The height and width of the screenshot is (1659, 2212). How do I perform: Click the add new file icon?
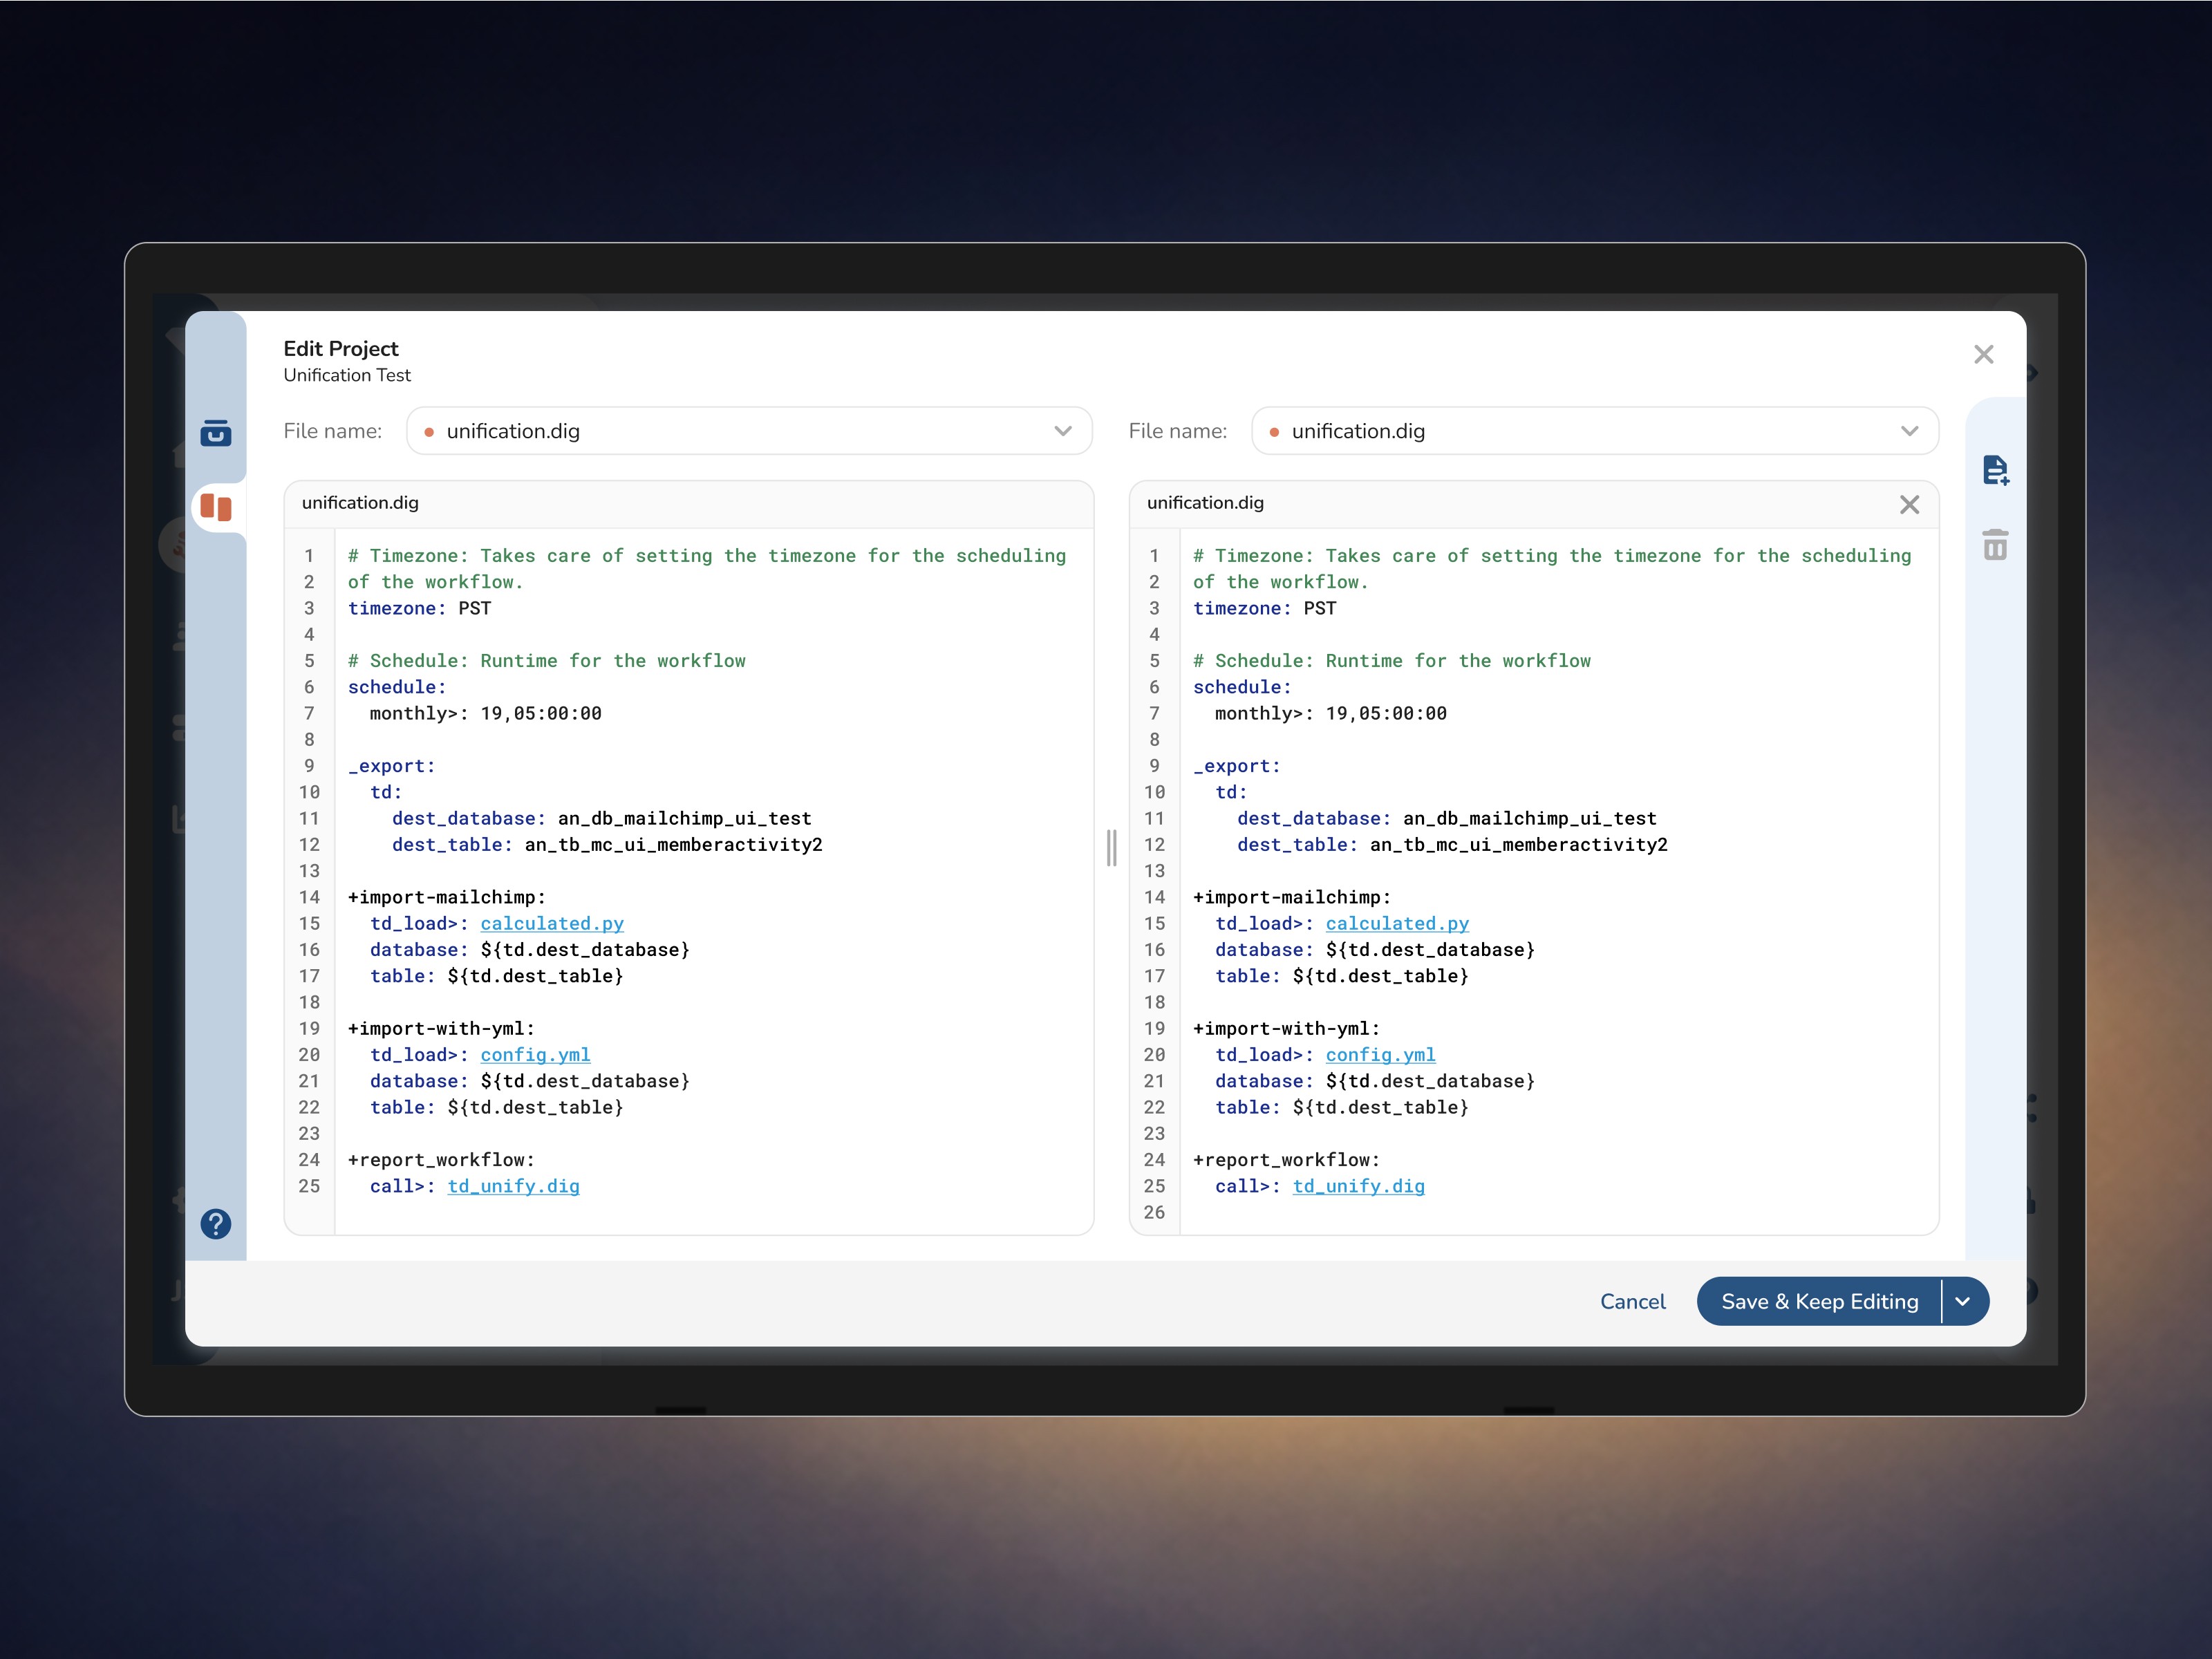[1995, 470]
